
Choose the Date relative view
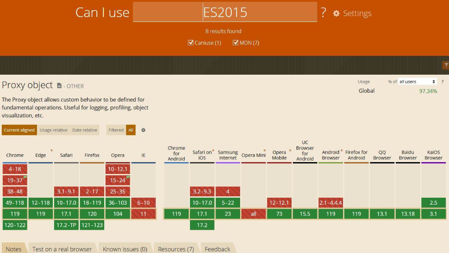tap(84, 130)
